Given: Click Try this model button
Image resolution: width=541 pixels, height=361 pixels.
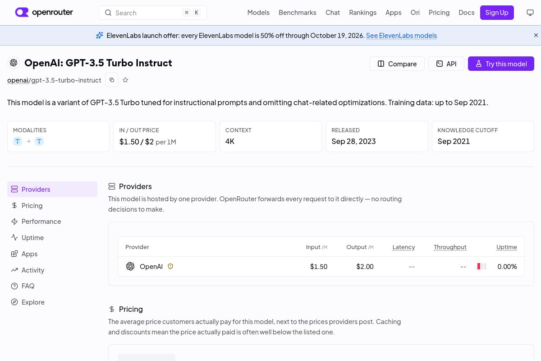Looking at the screenshot, I should (501, 64).
